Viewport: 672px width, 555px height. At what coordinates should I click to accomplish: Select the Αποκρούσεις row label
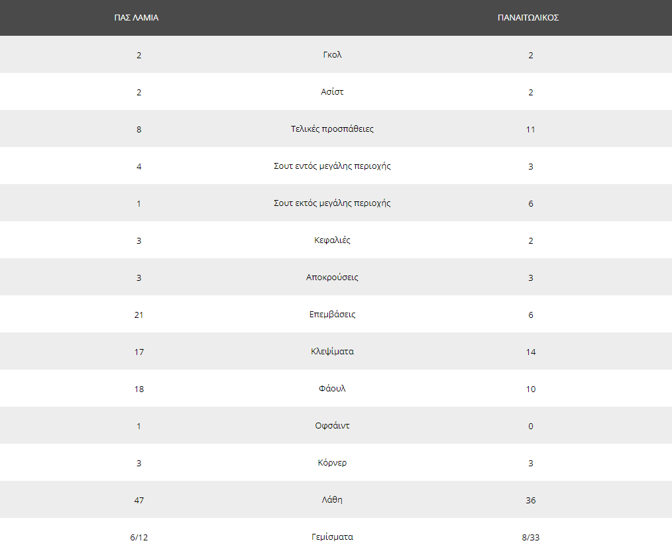[332, 277]
